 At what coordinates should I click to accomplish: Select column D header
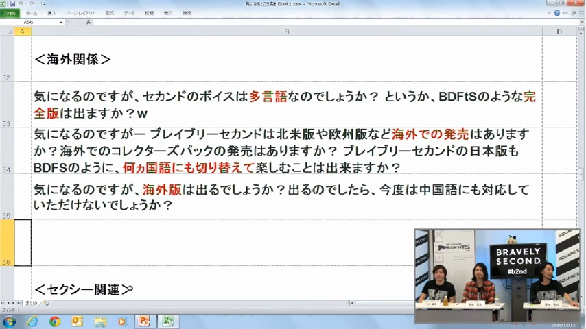pos(559,32)
